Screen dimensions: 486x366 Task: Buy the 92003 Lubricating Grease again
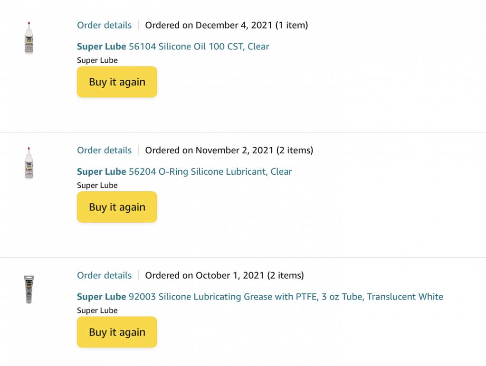[x=117, y=332]
